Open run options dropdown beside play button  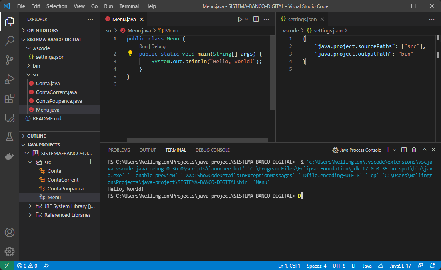tap(247, 19)
